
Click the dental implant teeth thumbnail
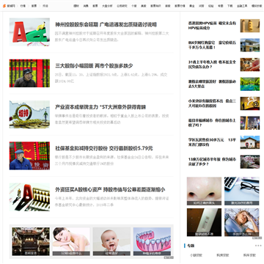pos(152,241)
